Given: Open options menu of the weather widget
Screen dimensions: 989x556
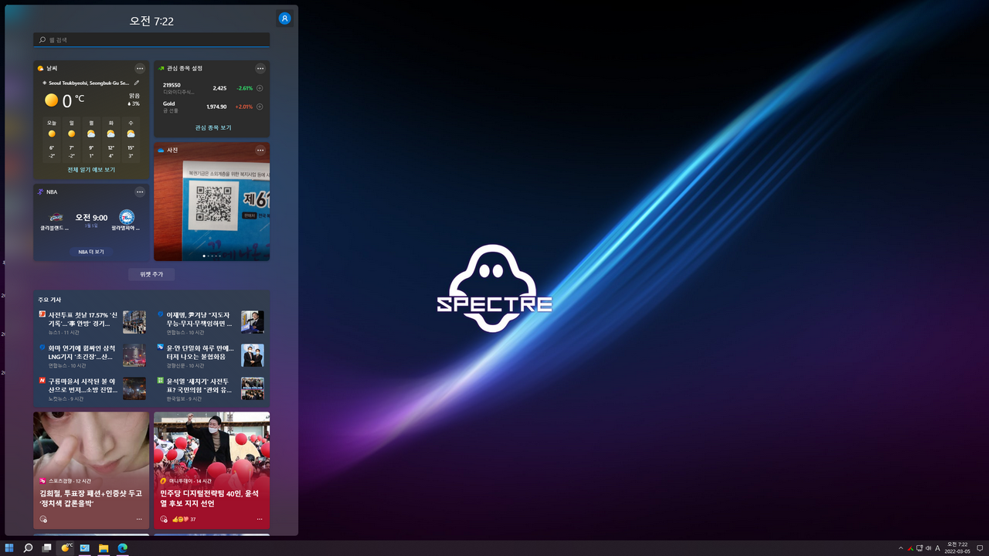Looking at the screenshot, I should 140,69.
